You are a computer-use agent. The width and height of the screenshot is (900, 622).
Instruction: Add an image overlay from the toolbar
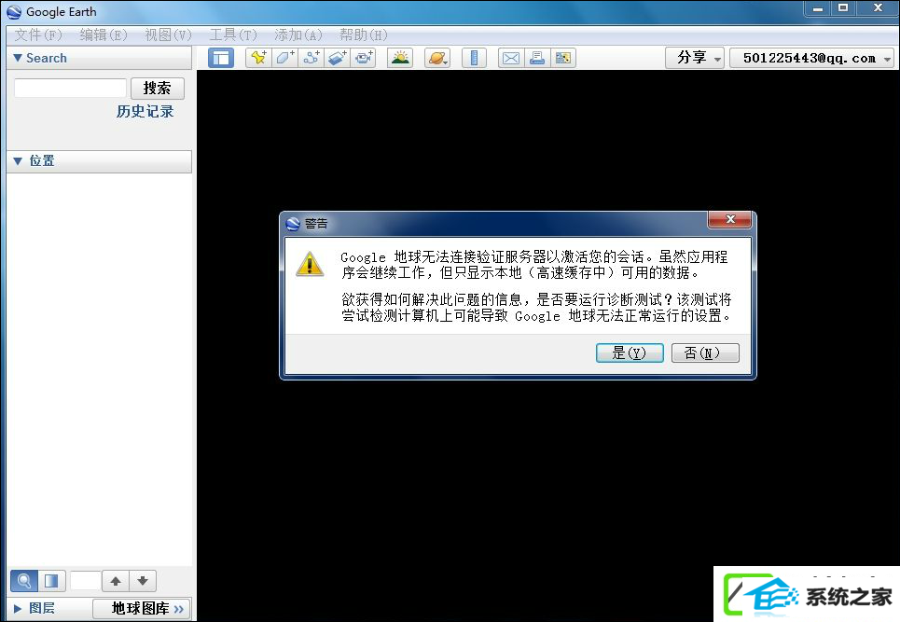pyautogui.click(x=338, y=58)
